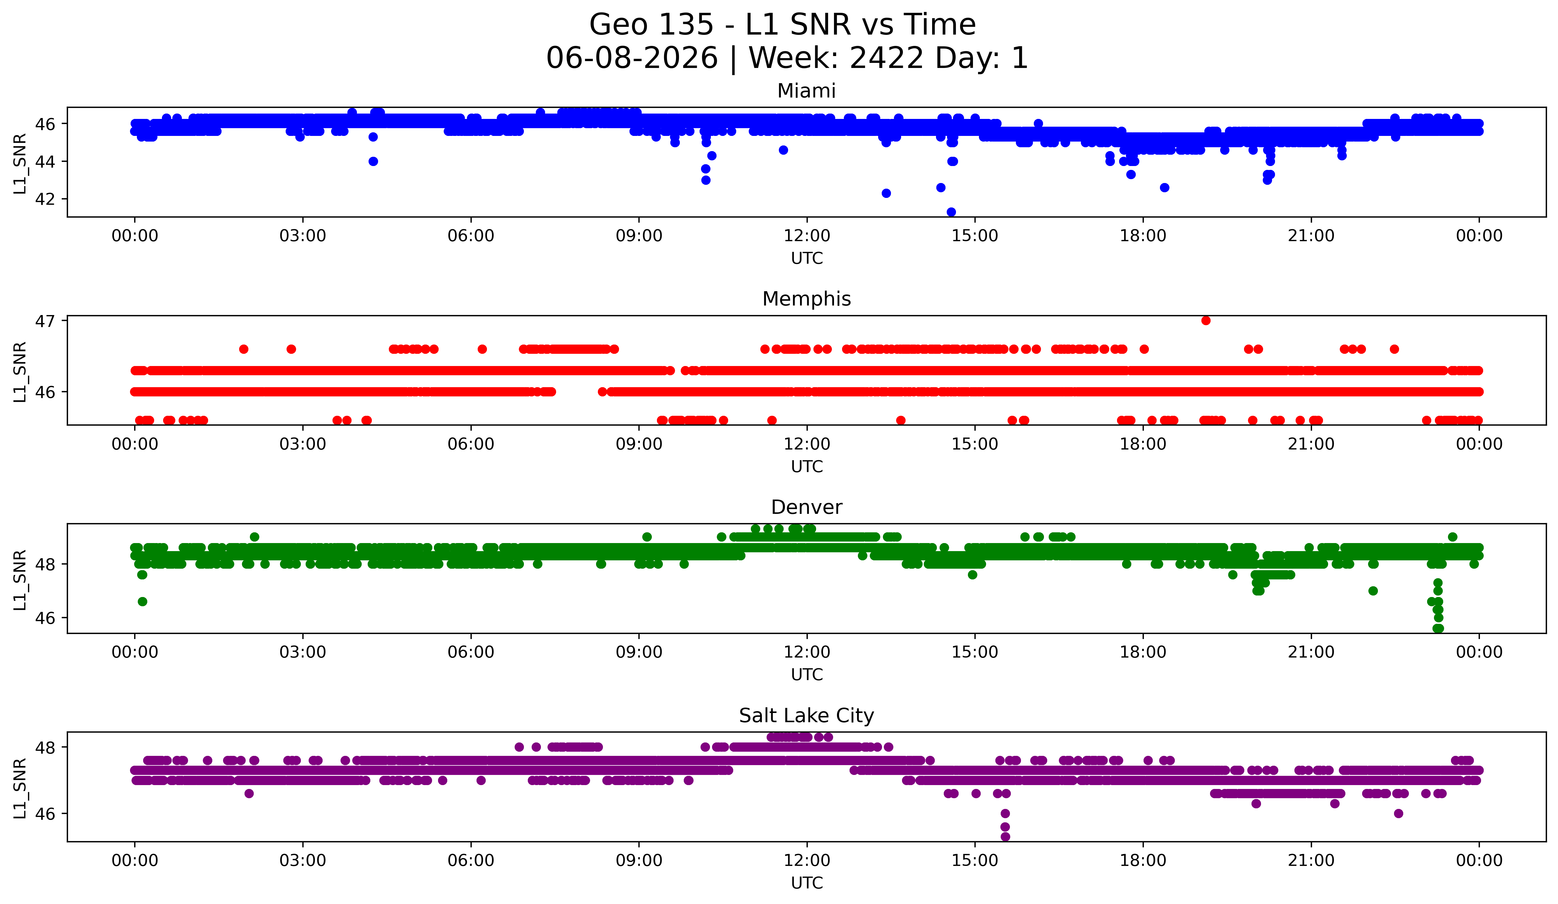Click the 42 y-tick label on Miami plot
Image resolution: width=1558 pixels, height=904 pixels.
[x=45, y=199]
